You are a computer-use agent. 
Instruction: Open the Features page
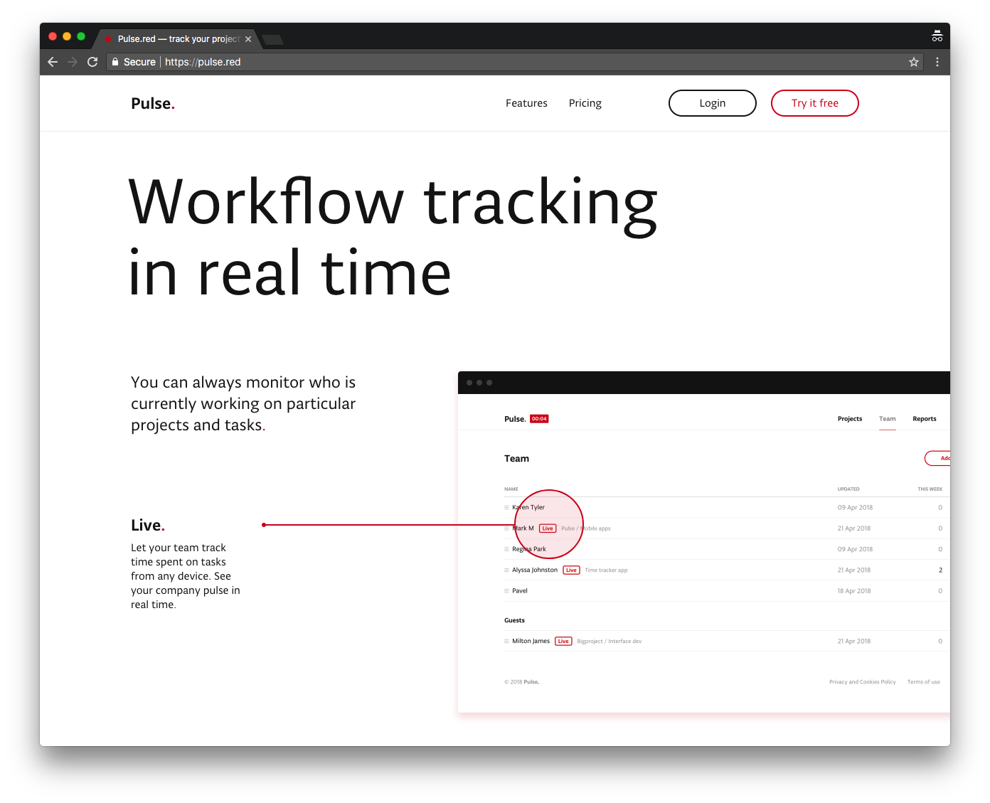(526, 103)
